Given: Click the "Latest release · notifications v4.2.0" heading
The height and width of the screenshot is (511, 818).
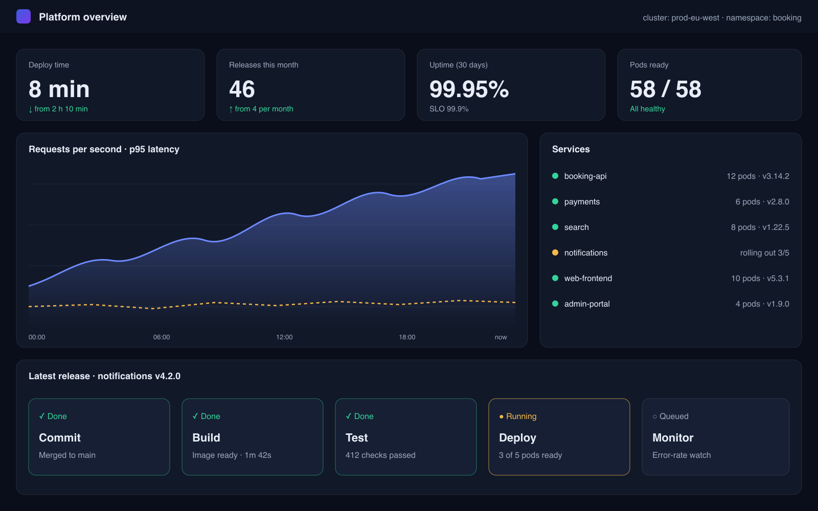Looking at the screenshot, I should coord(104,376).
